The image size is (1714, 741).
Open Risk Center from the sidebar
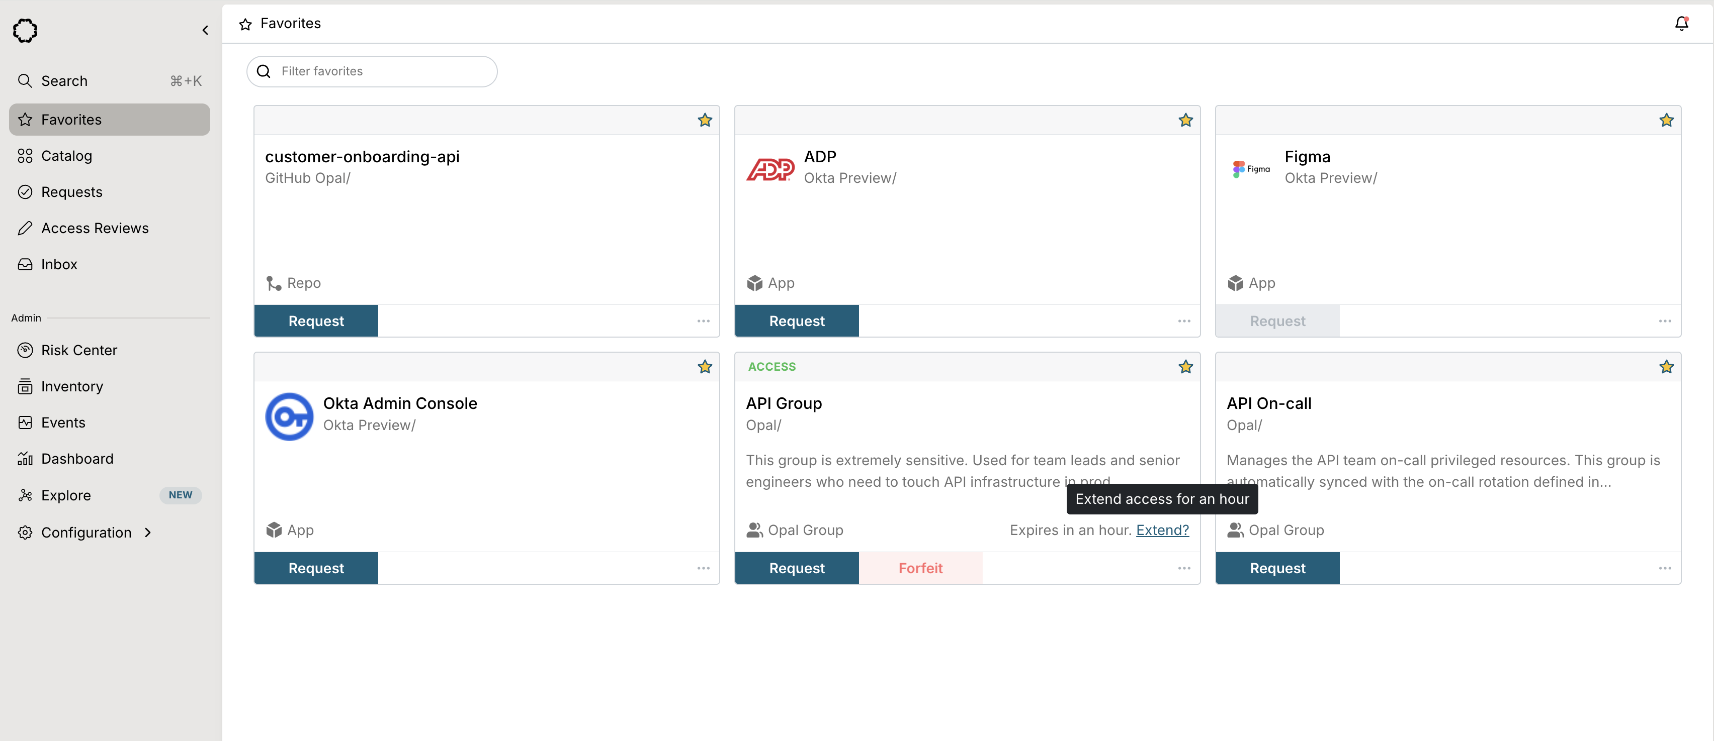click(78, 350)
